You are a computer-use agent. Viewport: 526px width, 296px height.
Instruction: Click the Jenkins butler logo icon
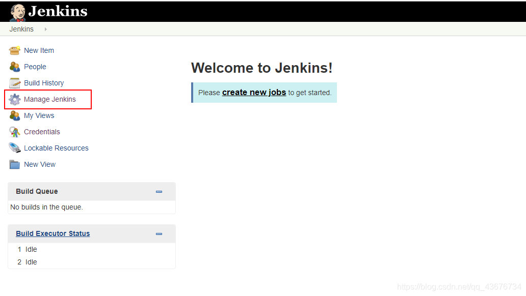(x=18, y=13)
